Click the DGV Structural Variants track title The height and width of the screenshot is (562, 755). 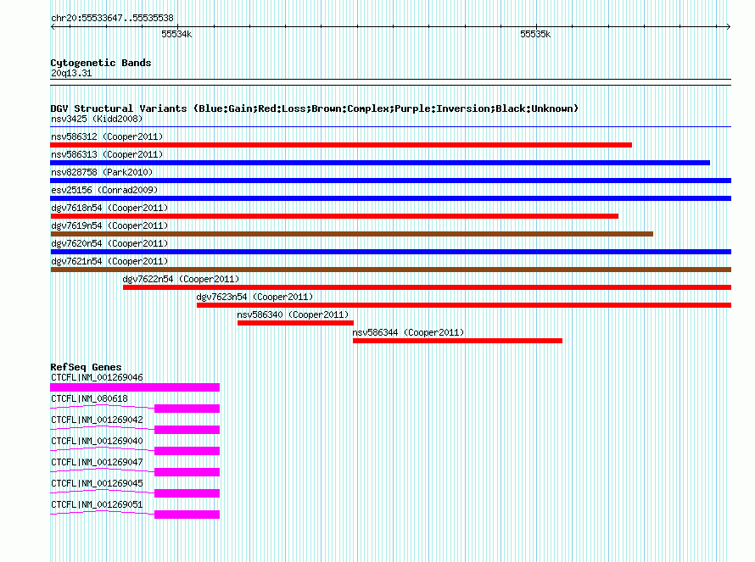[x=315, y=109]
